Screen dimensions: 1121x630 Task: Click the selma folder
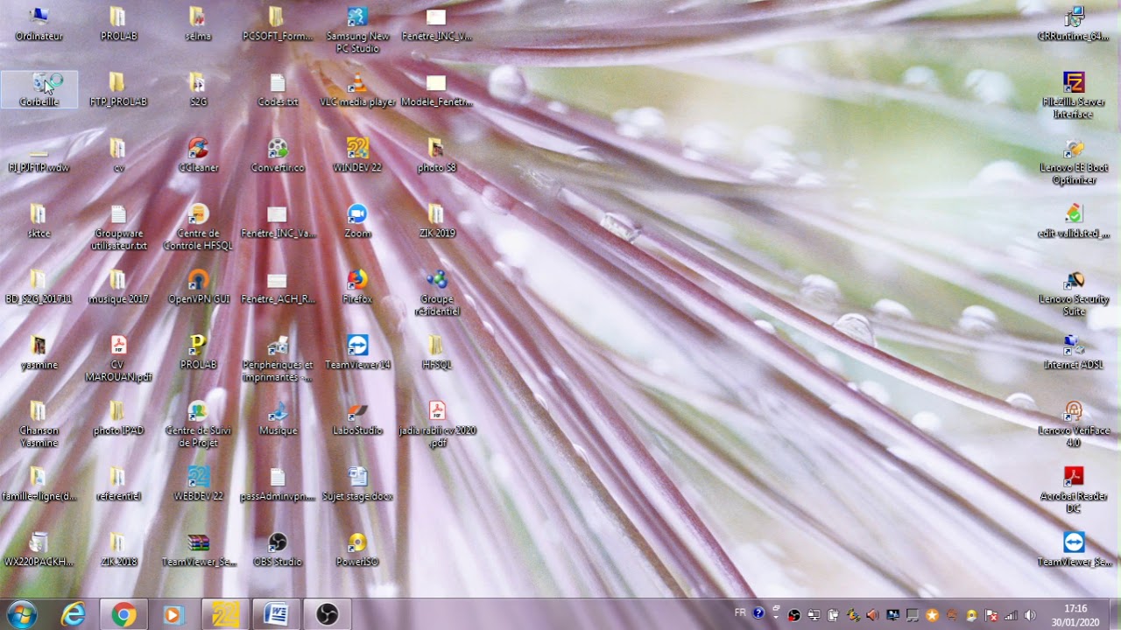199,24
